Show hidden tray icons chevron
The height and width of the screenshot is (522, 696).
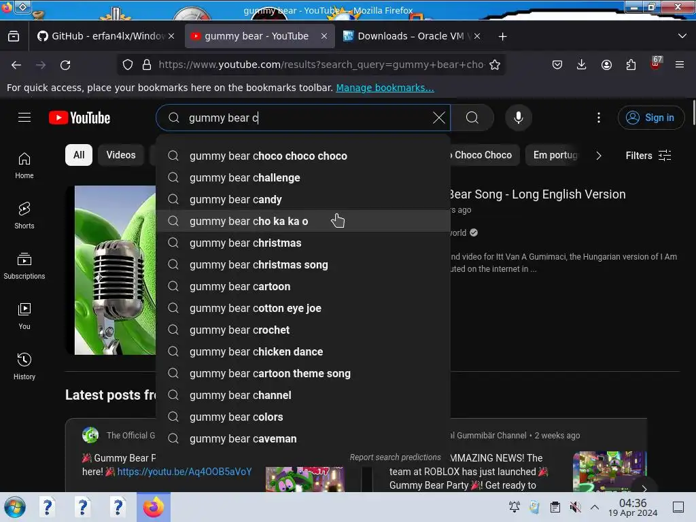pos(595,507)
